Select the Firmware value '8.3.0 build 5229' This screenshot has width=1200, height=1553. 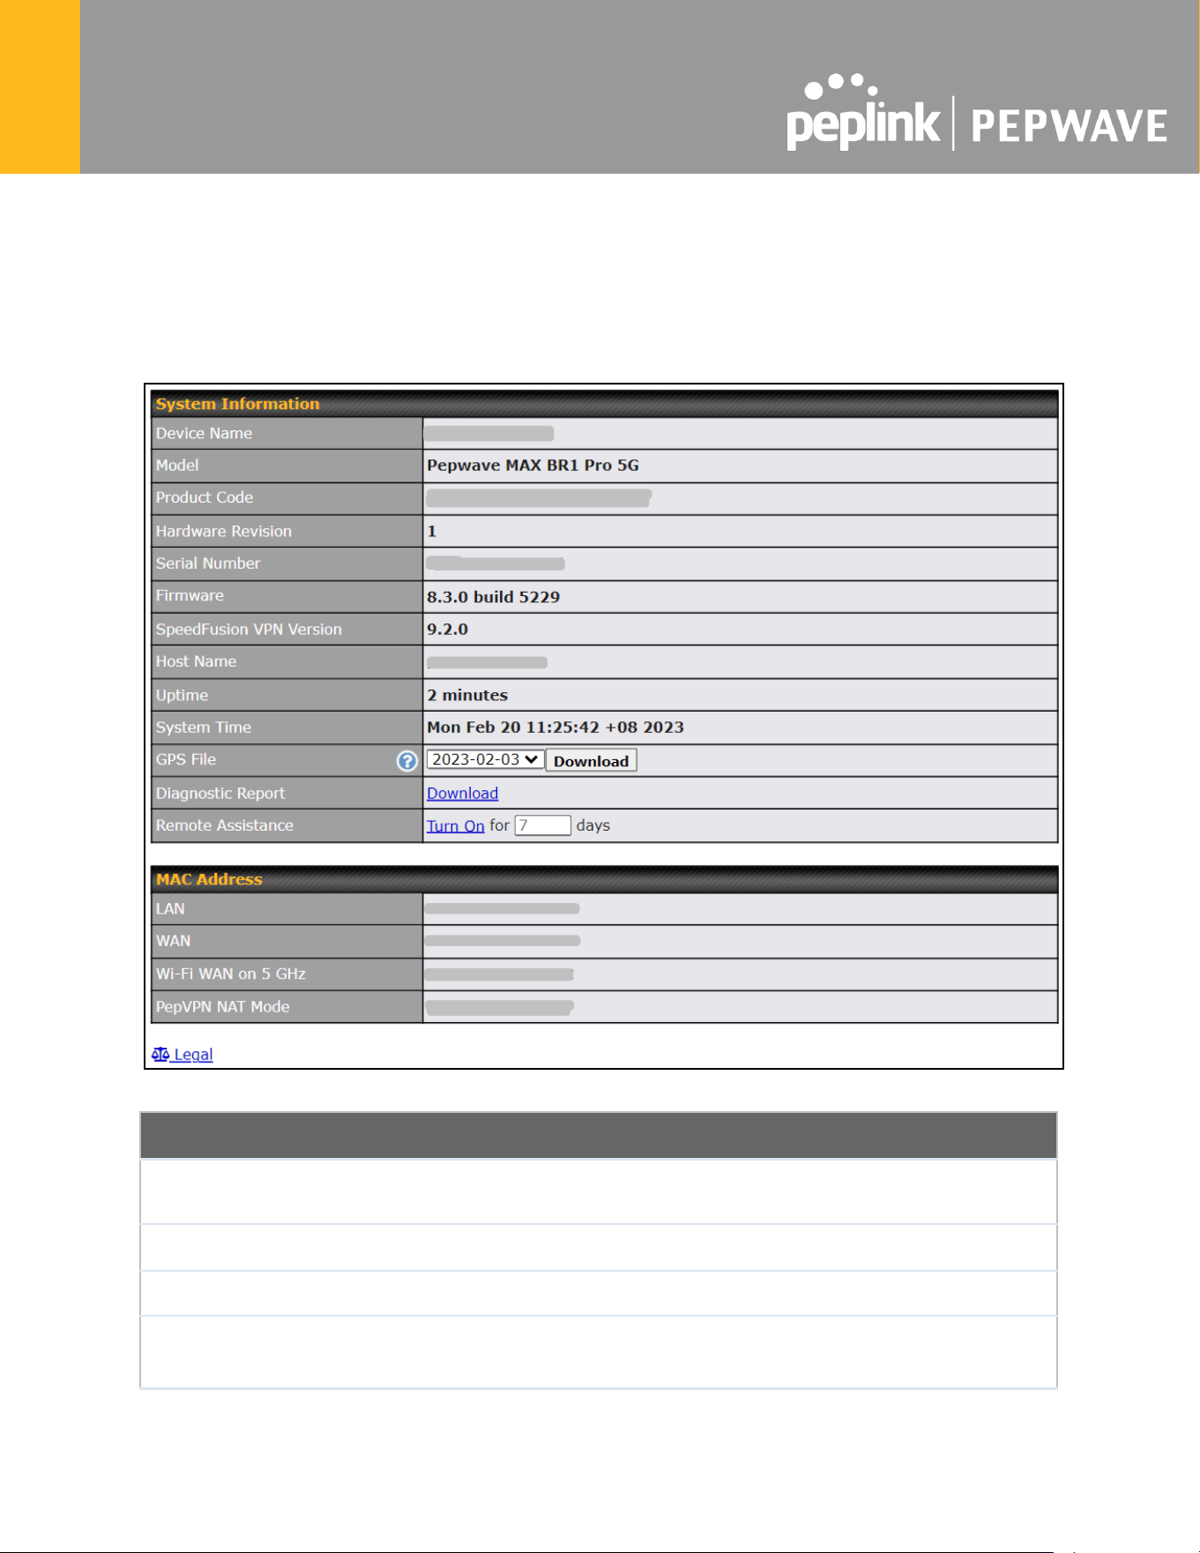pos(493,597)
